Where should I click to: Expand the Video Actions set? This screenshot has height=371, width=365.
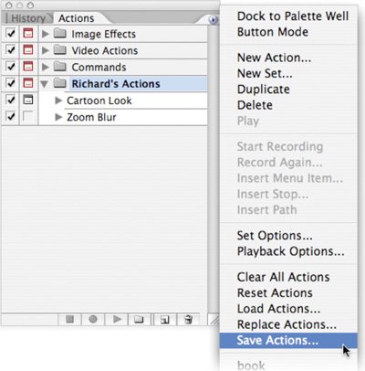pos(46,50)
